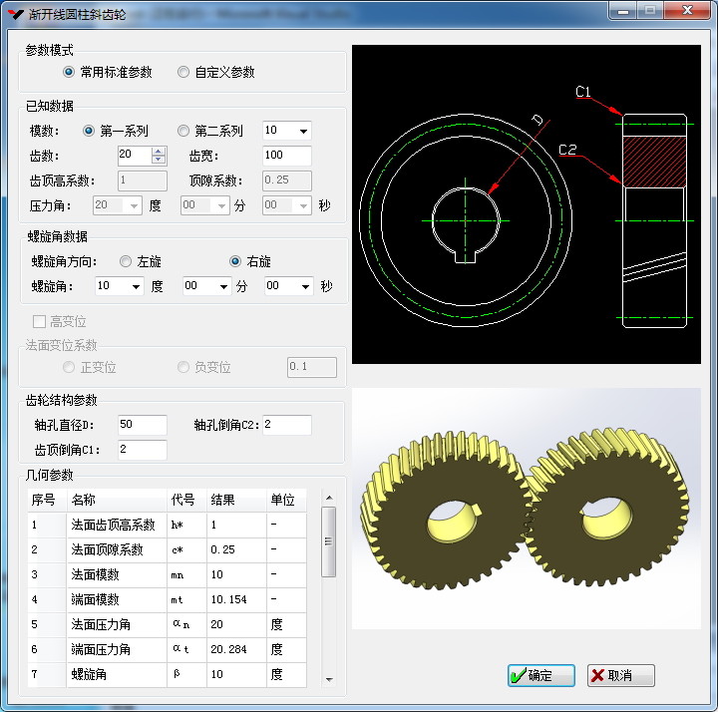This screenshot has width=718, height=712.
Task: Select 正变位 radio option
Action: (90, 367)
